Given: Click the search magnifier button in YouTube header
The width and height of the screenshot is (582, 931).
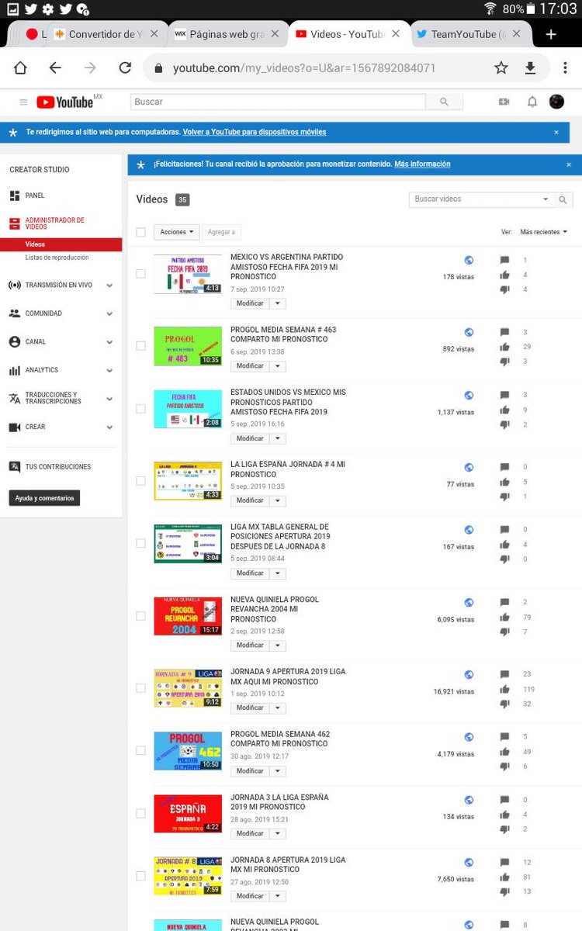Looking at the screenshot, I should [444, 102].
